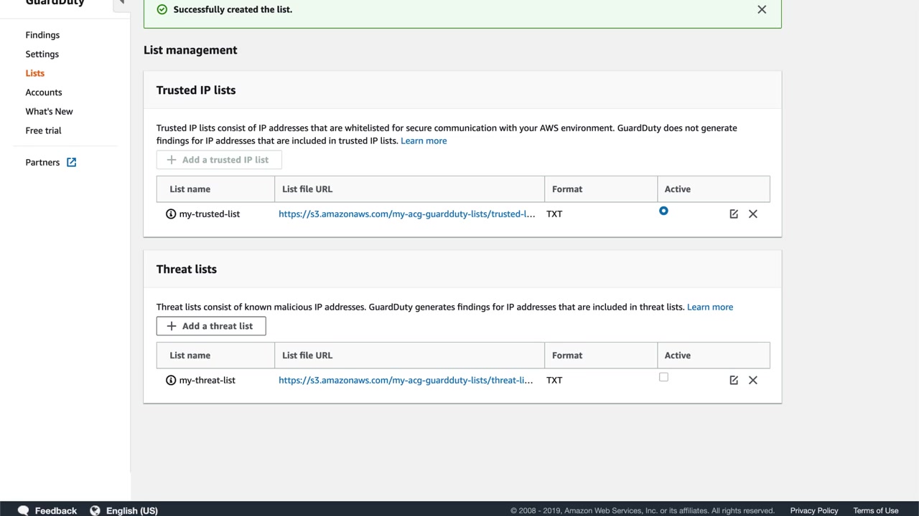Screen dimensions: 919x516
Task: Deactivate my-trusted-list Active toggle
Action: click(x=663, y=211)
